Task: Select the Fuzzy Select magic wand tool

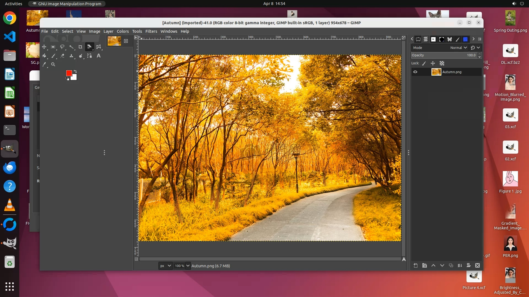Action: [71, 47]
